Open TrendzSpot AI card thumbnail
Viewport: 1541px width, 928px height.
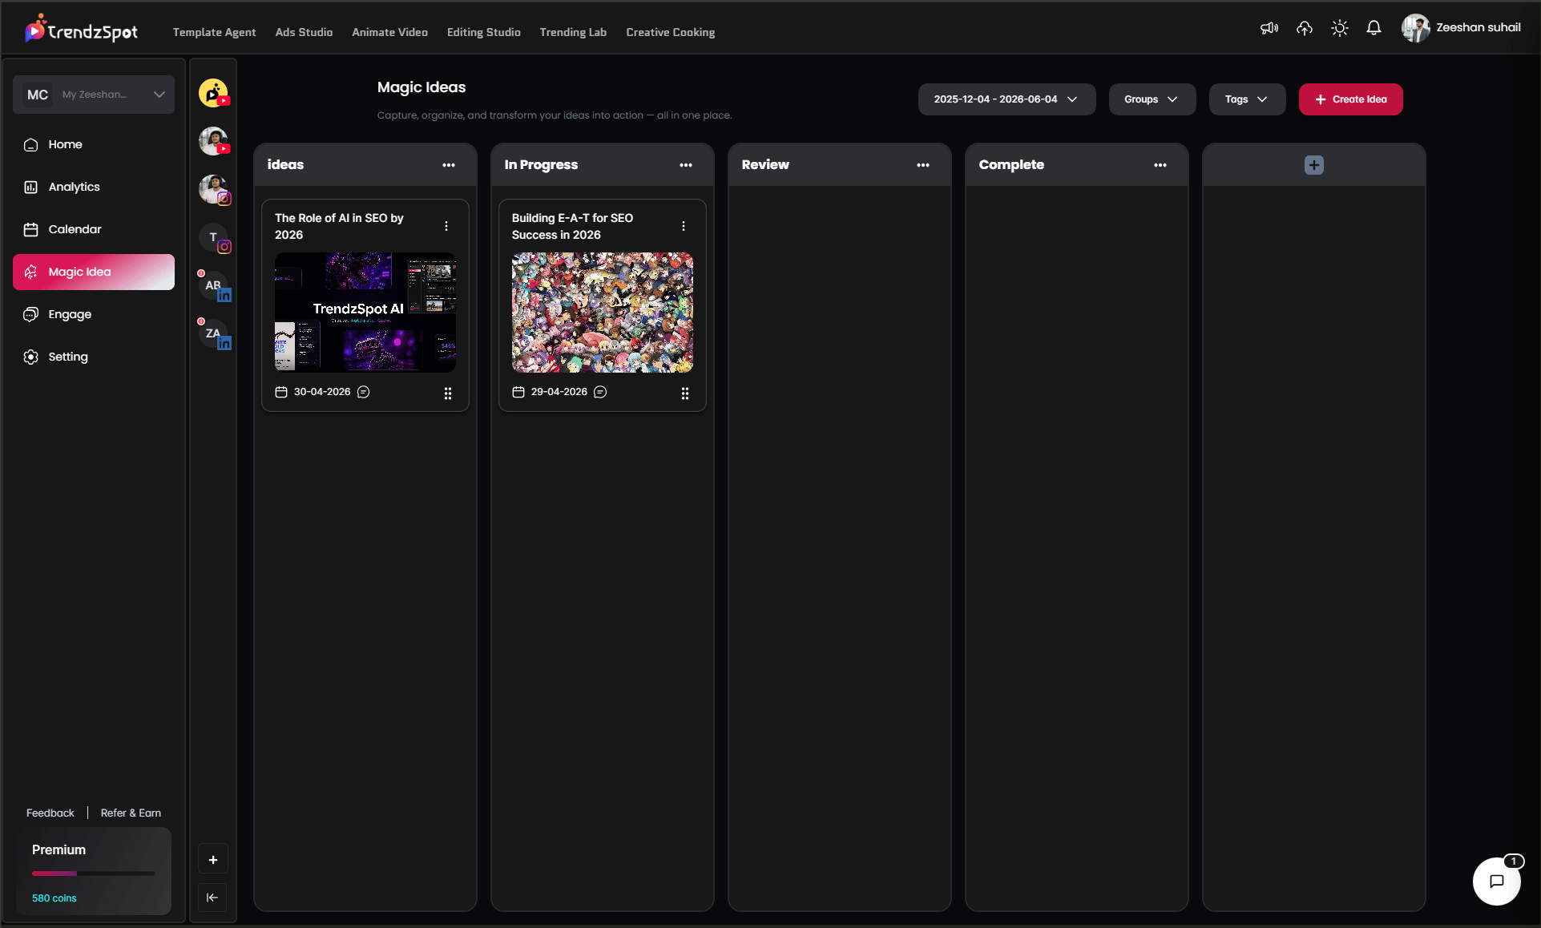point(365,313)
